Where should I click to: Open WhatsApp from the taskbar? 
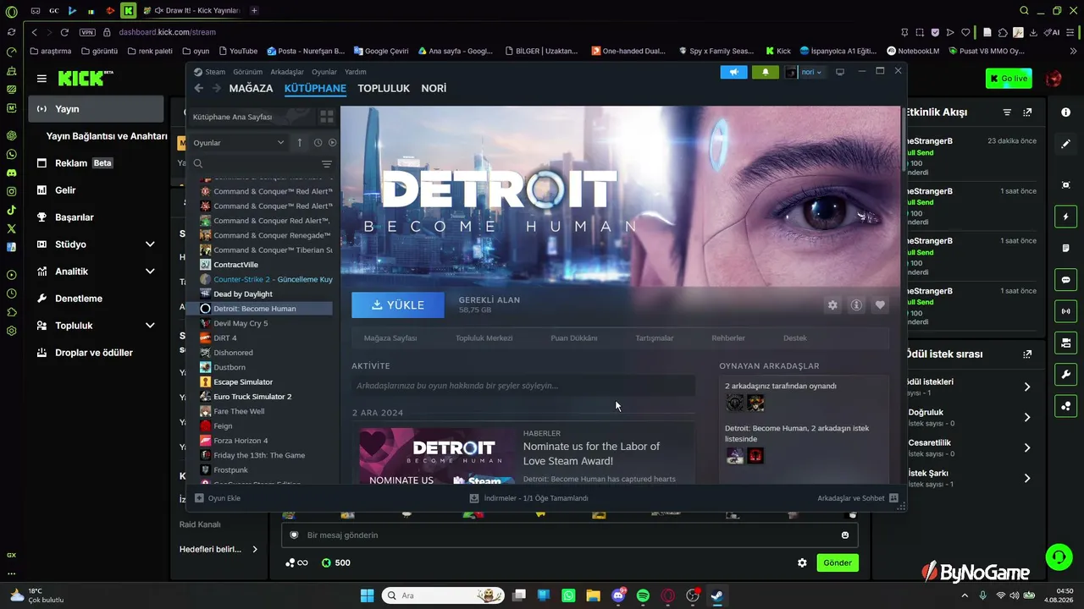(568, 595)
